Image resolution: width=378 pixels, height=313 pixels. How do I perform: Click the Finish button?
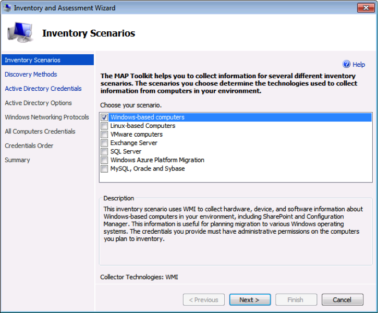click(296, 300)
